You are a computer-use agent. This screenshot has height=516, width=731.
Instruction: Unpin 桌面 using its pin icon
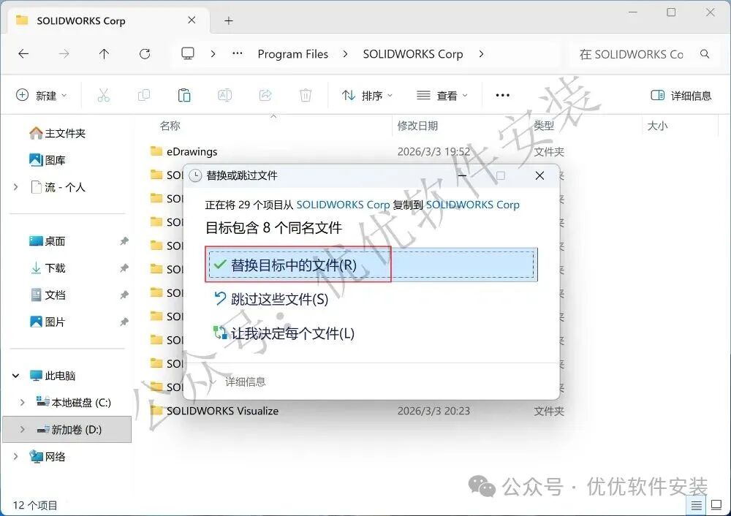[124, 241]
